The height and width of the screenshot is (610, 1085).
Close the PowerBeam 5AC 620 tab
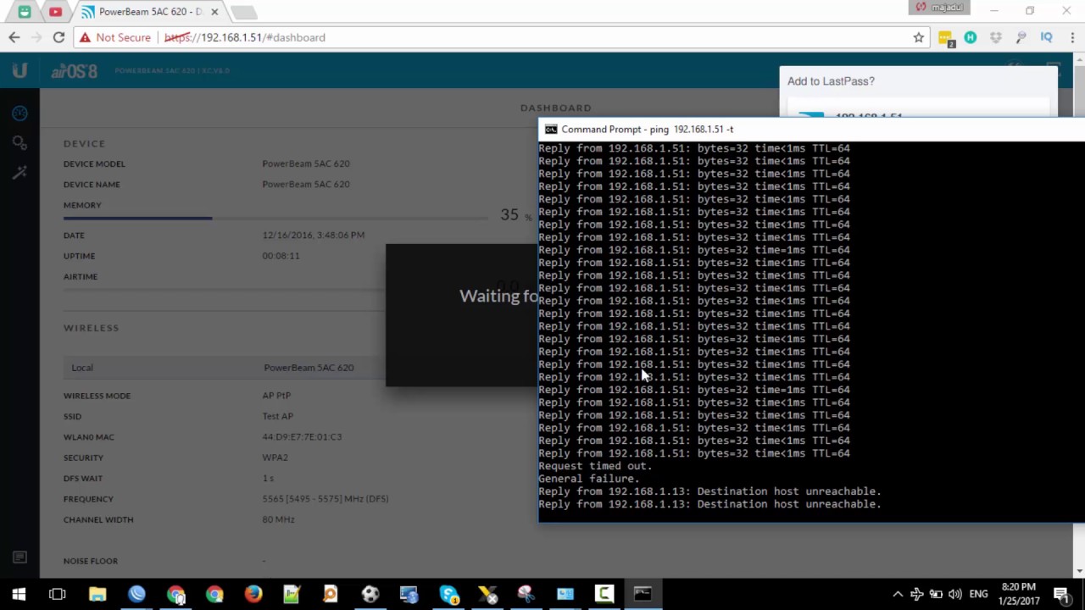pyautogui.click(x=214, y=12)
